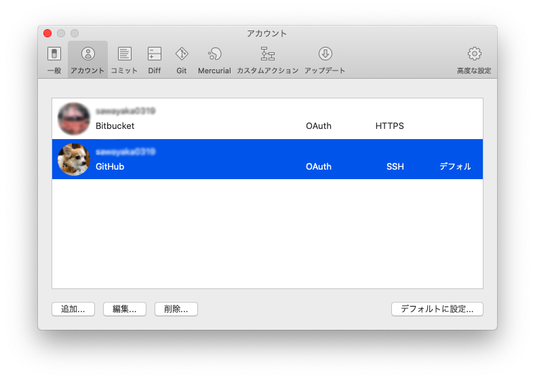Select the Bitbucket account name
Viewport: 535px width, 380px height.
tap(115, 126)
